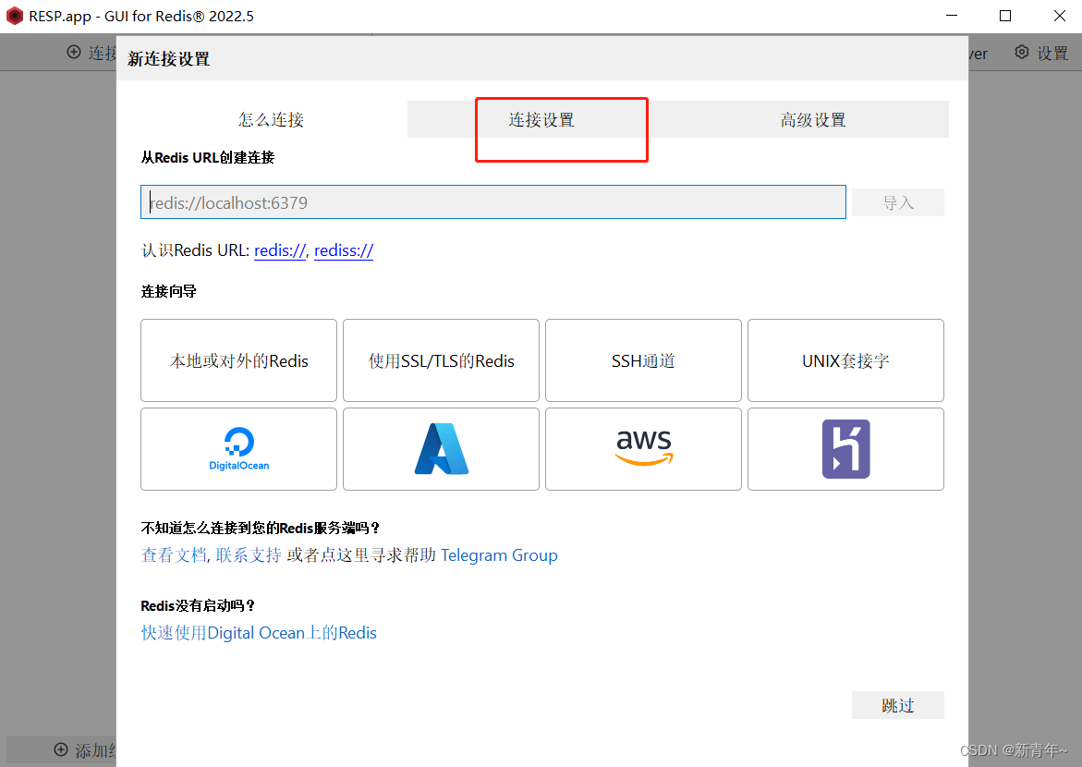Select the 本地或对外的Redis wizard option
This screenshot has height=767, width=1082.
238,360
